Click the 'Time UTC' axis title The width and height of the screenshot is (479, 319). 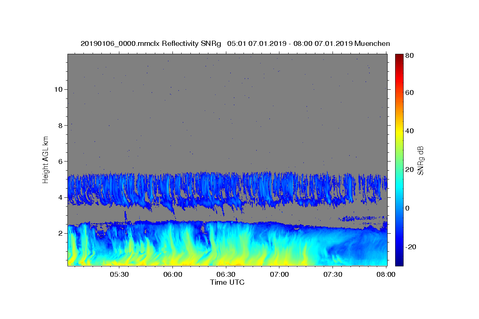pyautogui.click(x=227, y=282)
